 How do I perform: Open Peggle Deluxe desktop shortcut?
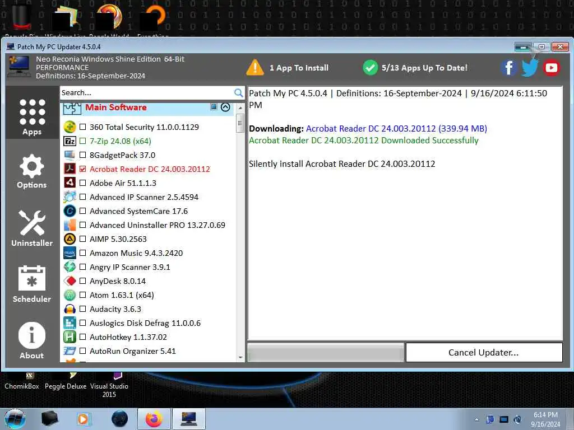click(66, 382)
